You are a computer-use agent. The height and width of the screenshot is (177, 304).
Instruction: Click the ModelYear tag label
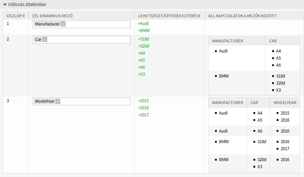45,101
